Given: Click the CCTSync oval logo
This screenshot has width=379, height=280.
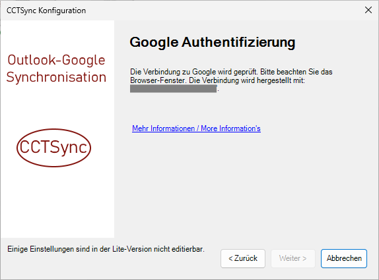Looking at the screenshot, I should [53, 148].
